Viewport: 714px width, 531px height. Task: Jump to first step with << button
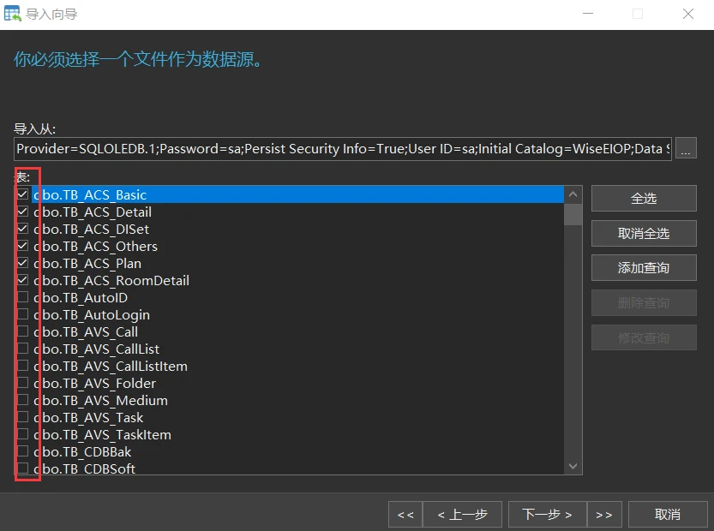[405, 515]
